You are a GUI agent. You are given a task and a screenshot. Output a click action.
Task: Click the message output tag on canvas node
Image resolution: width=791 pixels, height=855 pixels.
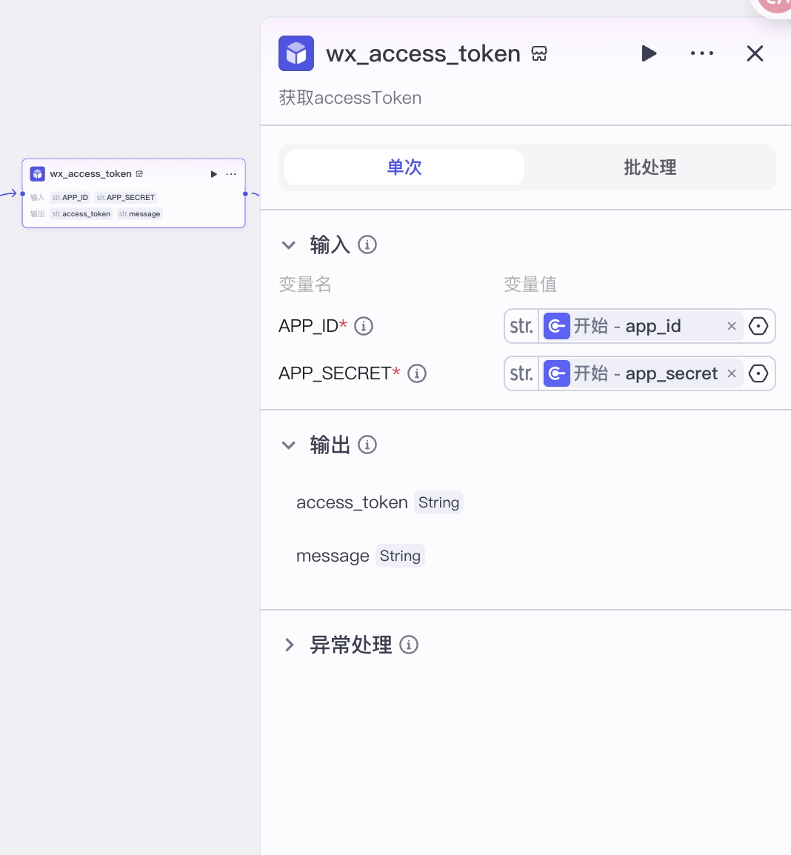[x=140, y=213]
